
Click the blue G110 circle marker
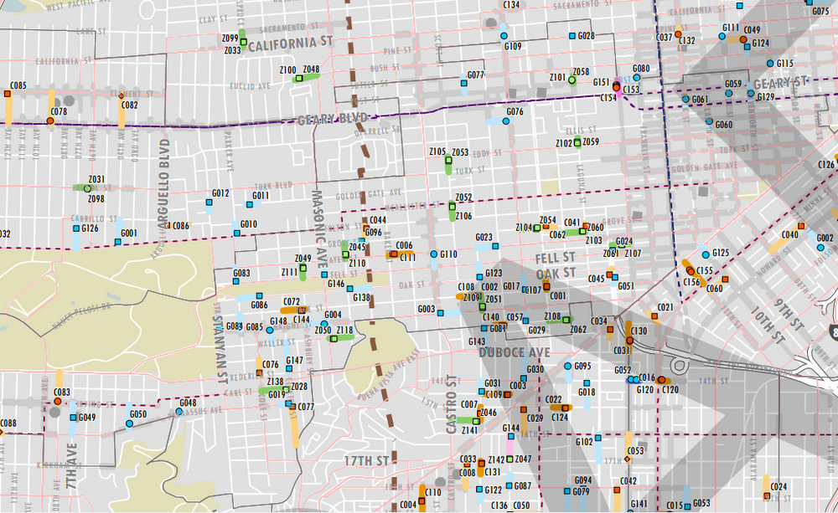[433, 254]
